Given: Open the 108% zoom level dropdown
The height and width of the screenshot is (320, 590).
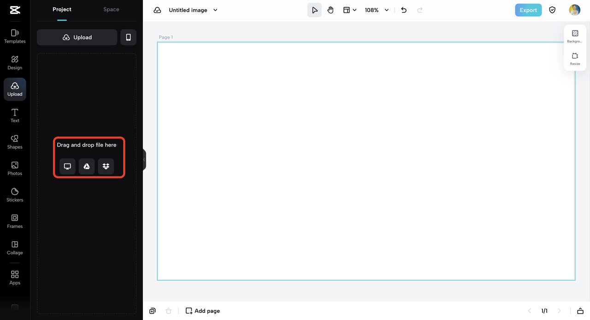Looking at the screenshot, I should [x=377, y=10].
